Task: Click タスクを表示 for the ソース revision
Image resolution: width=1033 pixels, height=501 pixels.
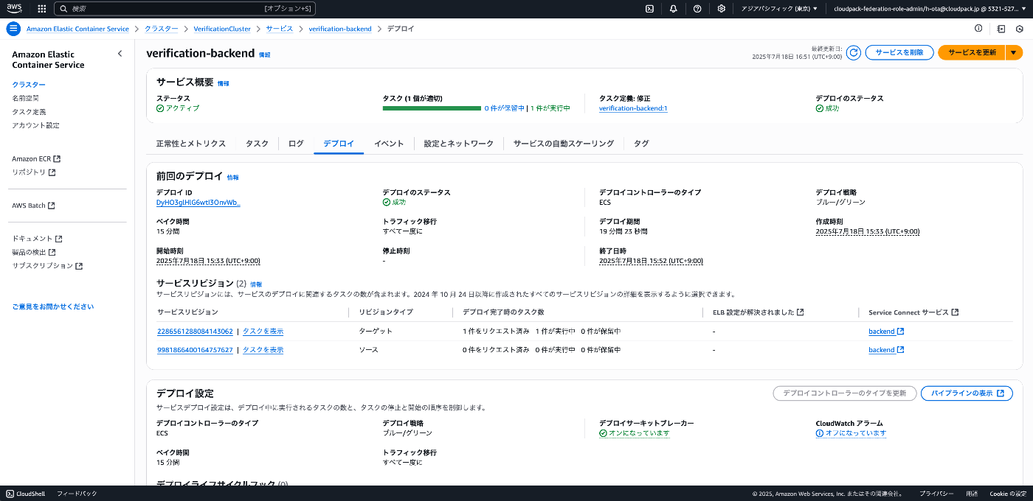Action: 263,350
